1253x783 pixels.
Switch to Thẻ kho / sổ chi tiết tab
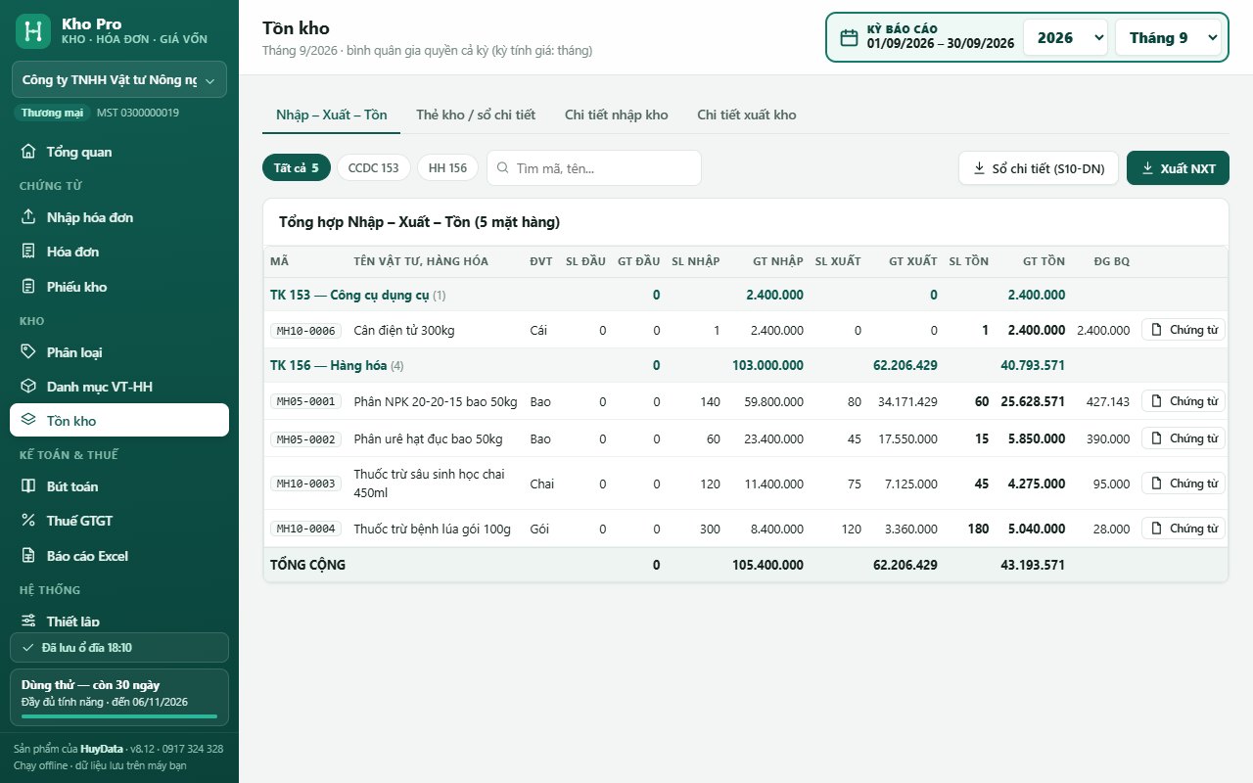[x=476, y=115]
